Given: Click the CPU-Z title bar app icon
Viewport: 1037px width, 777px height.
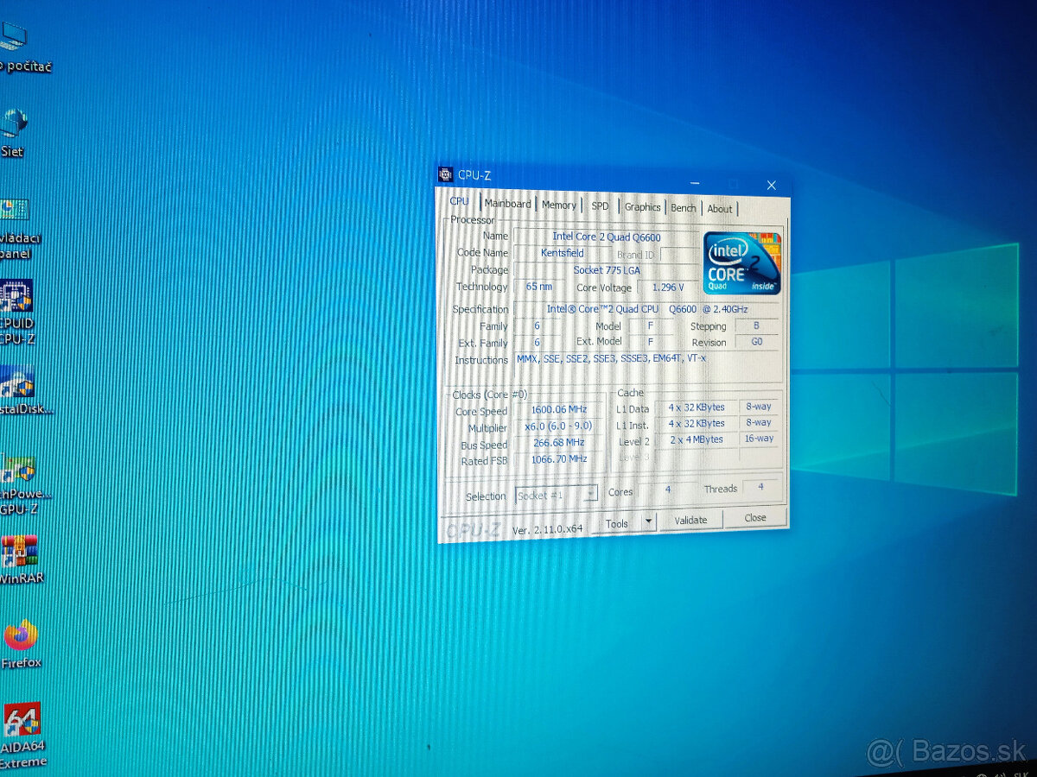Looking at the screenshot, I should click(x=446, y=174).
